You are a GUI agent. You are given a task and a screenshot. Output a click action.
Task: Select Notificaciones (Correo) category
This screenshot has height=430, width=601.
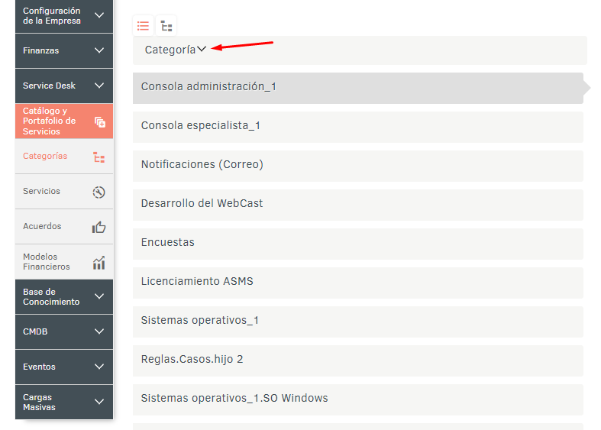(x=358, y=166)
